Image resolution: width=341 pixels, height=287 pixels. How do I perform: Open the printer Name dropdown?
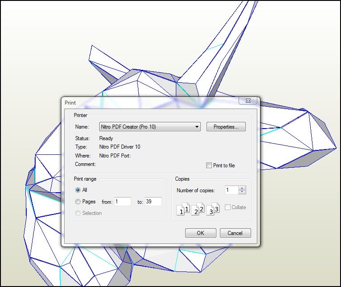150,126
